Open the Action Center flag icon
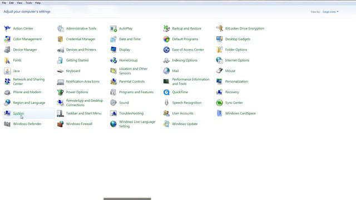 [7, 28]
